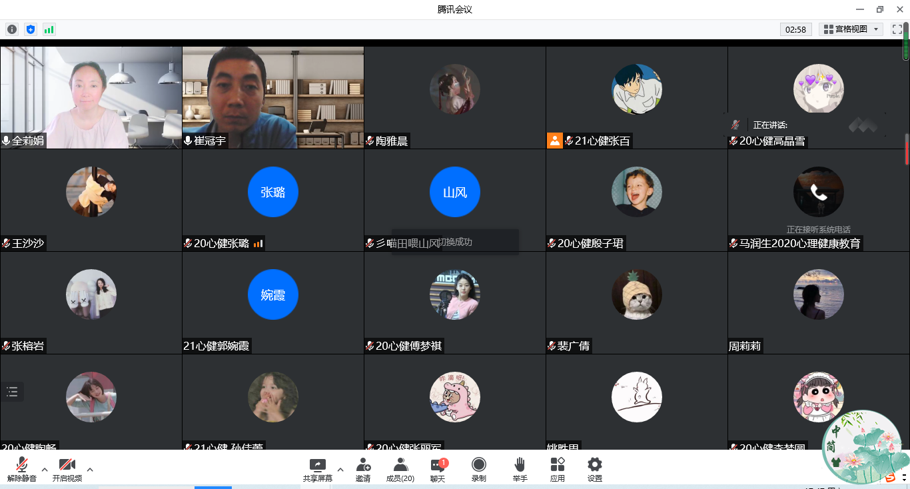Click the Share Screen 共享屏幕 button
The image size is (910, 489).
318,469
